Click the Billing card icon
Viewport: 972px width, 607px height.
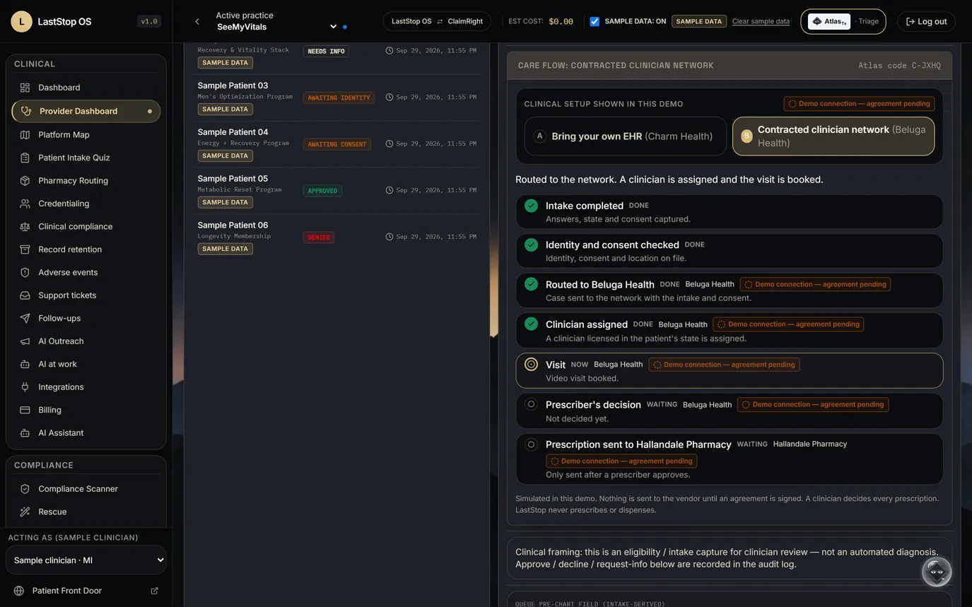pyautogui.click(x=25, y=410)
